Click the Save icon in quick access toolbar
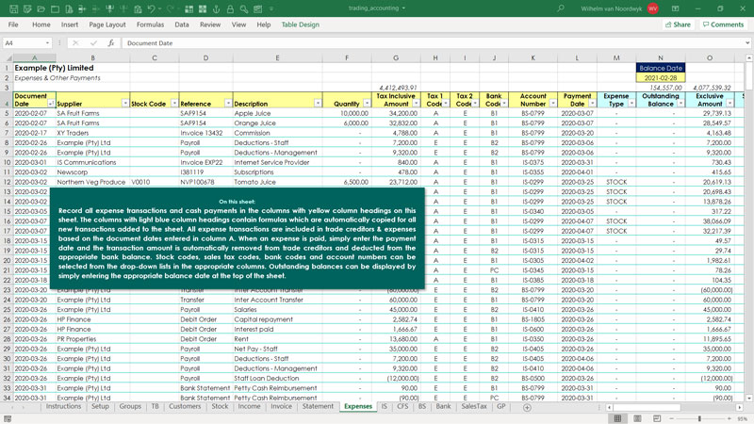The image size is (754, 424). (x=13, y=9)
